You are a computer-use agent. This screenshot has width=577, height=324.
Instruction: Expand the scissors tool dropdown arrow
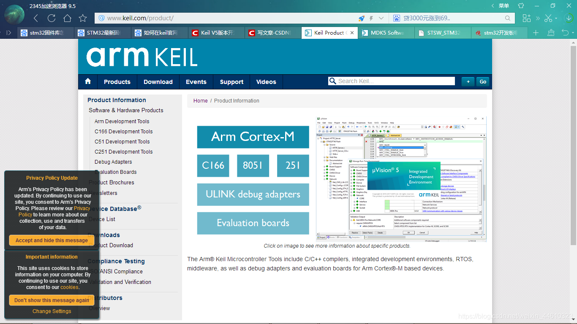[556, 18]
